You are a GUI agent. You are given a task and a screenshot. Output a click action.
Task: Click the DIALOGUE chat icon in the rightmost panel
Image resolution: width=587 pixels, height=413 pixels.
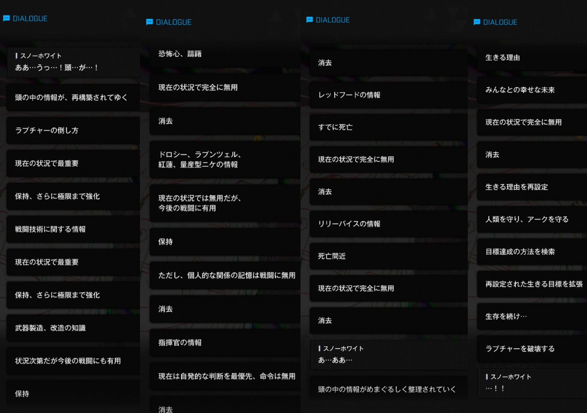pyautogui.click(x=477, y=22)
